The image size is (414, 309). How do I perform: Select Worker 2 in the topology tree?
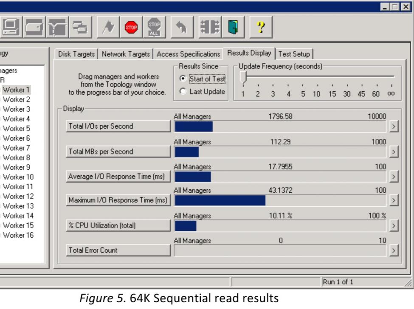(x=17, y=99)
